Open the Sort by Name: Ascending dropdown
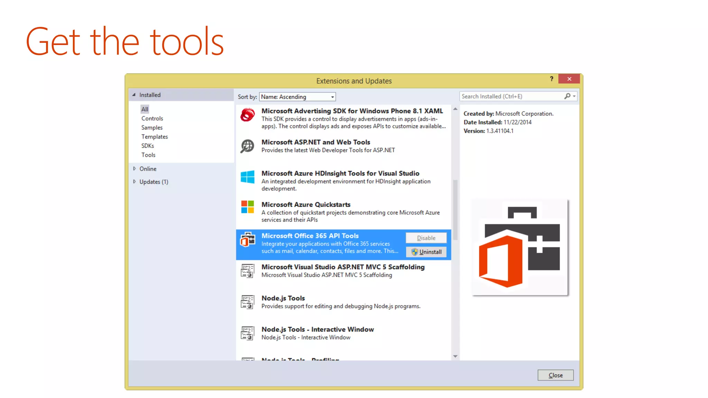This screenshot has width=708, height=398. tap(297, 97)
